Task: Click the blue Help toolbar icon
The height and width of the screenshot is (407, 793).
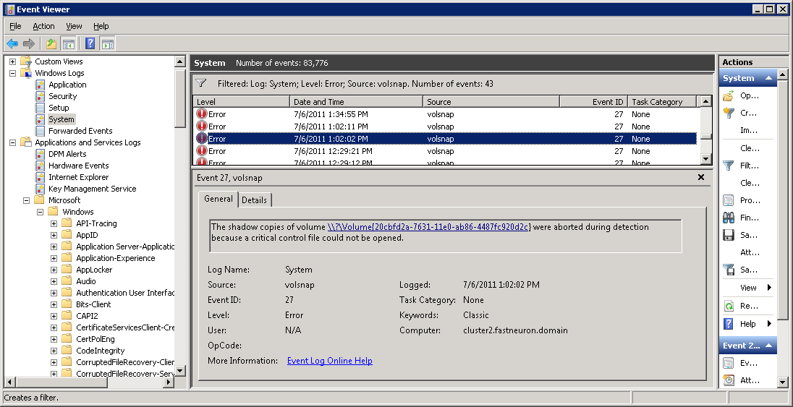Action: [x=90, y=44]
